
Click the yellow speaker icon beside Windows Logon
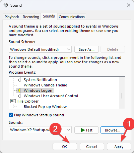pos(19,90)
